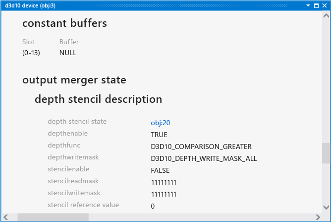Click the stencilreadmask 11111111 value
The width and height of the screenshot is (331, 222).
[x=164, y=182]
